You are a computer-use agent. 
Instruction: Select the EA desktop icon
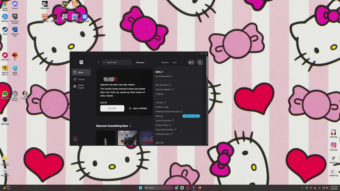15,57
